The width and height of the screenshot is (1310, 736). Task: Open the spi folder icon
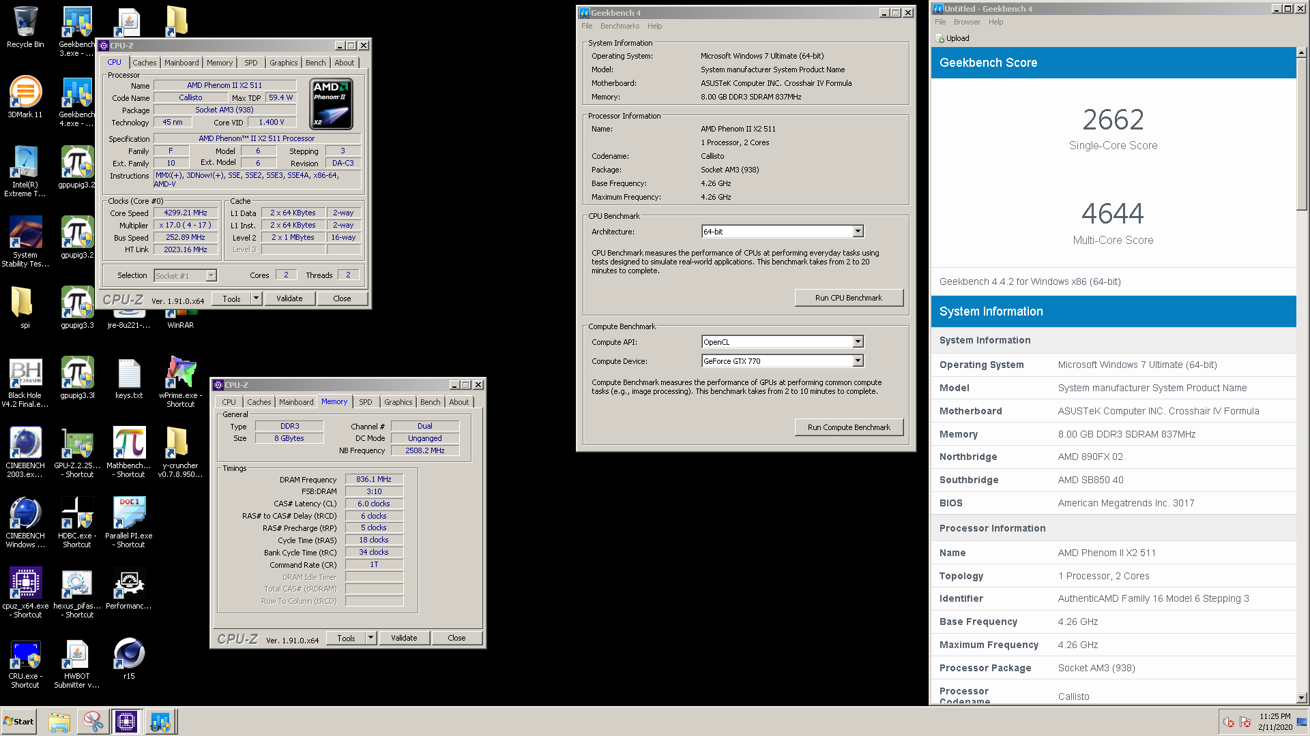pos(25,307)
